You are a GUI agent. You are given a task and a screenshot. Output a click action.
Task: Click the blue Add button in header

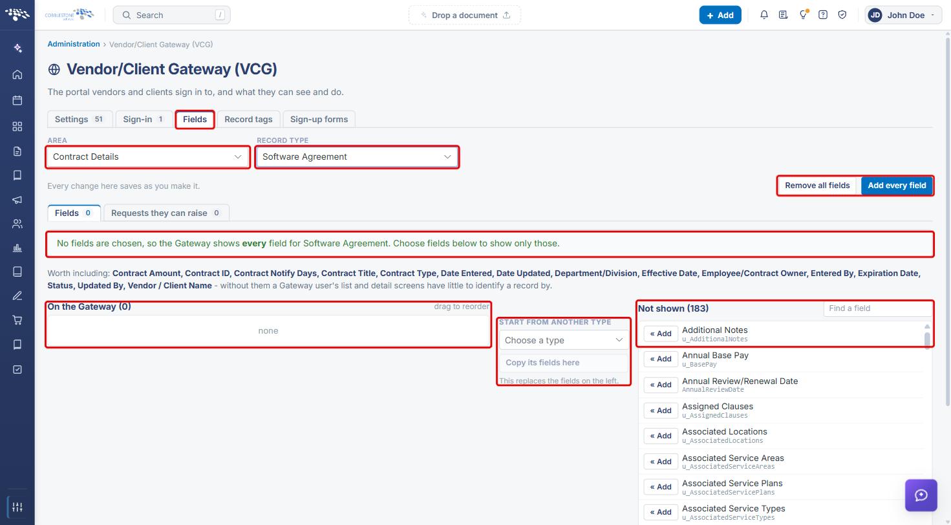(x=720, y=15)
